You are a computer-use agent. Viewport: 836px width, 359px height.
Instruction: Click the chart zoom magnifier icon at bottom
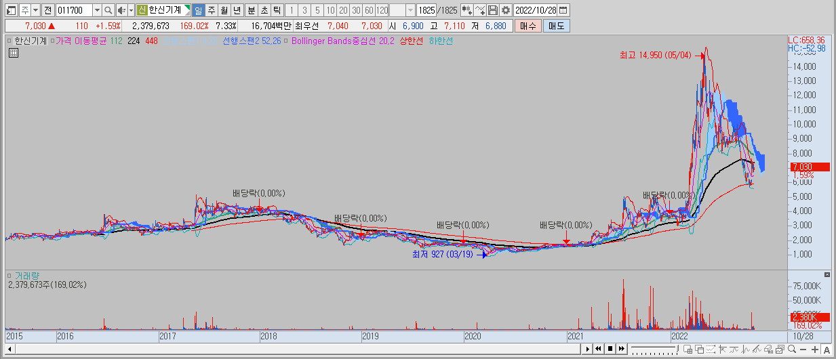[x=792, y=349]
